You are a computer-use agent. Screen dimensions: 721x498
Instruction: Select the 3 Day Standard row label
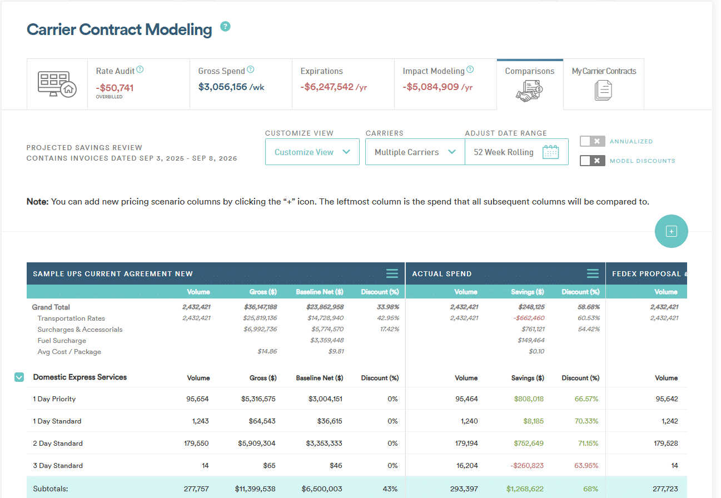[58, 466]
